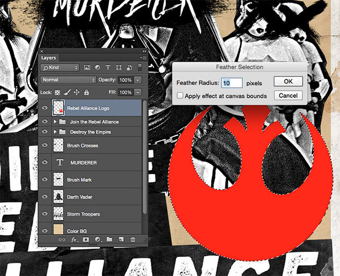Select the Rebel Alliance Logo layer thumbnail

(x=58, y=108)
